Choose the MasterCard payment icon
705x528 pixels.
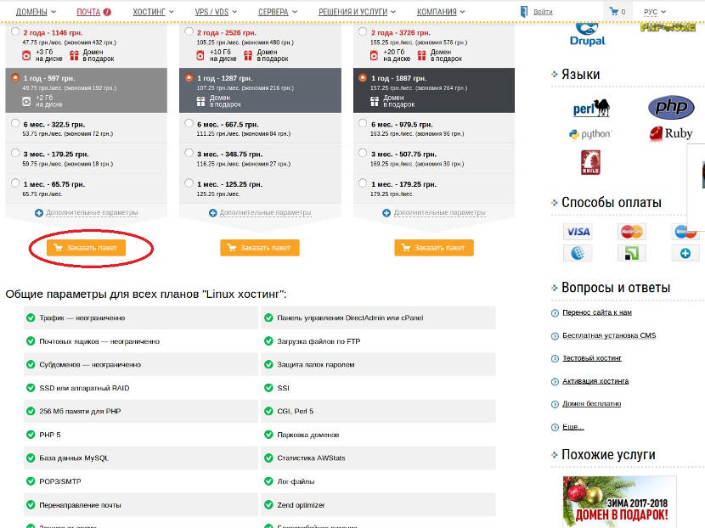632,232
